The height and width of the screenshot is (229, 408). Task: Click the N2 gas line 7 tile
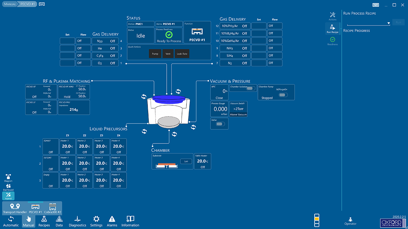coord(234,63)
